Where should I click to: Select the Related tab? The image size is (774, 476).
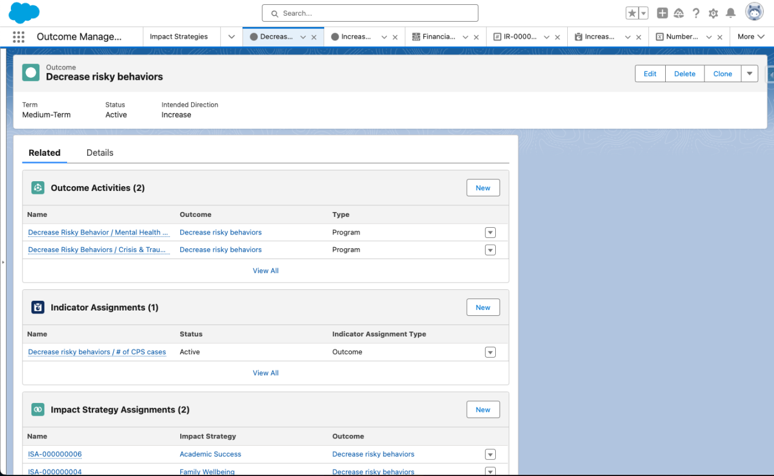[45, 153]
